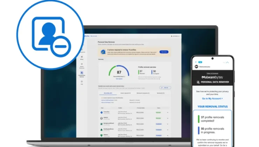Viewport: 259px width, 147px height.
Task: Expand the Melissa row chevron
Action: pyautogui.click(x=168, y=135)
